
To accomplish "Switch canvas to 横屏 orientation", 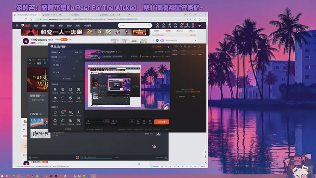I will coord(76,52).
